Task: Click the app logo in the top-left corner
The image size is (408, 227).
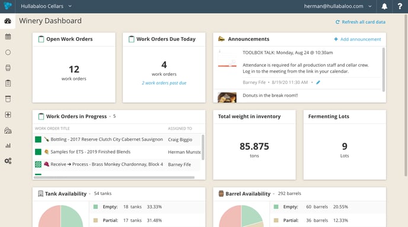Action: [x=8, y=5]
